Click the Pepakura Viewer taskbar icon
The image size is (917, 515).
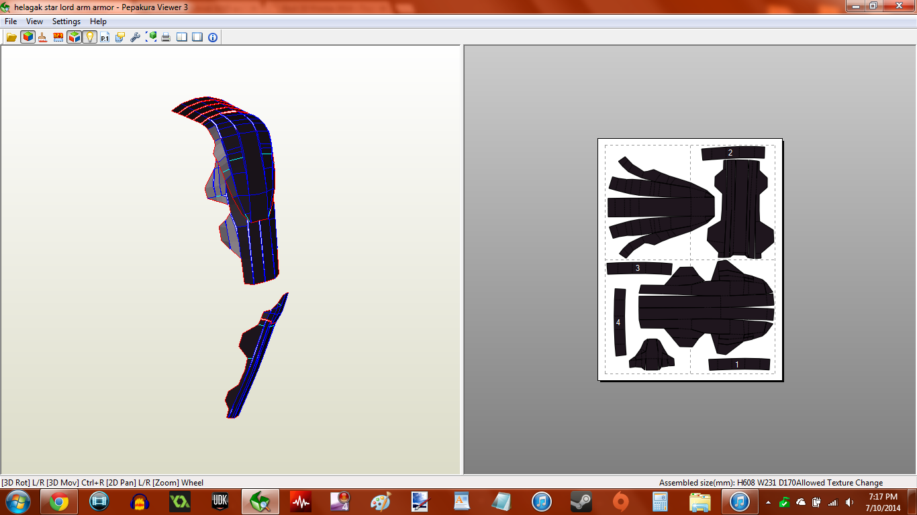[260, 502]
